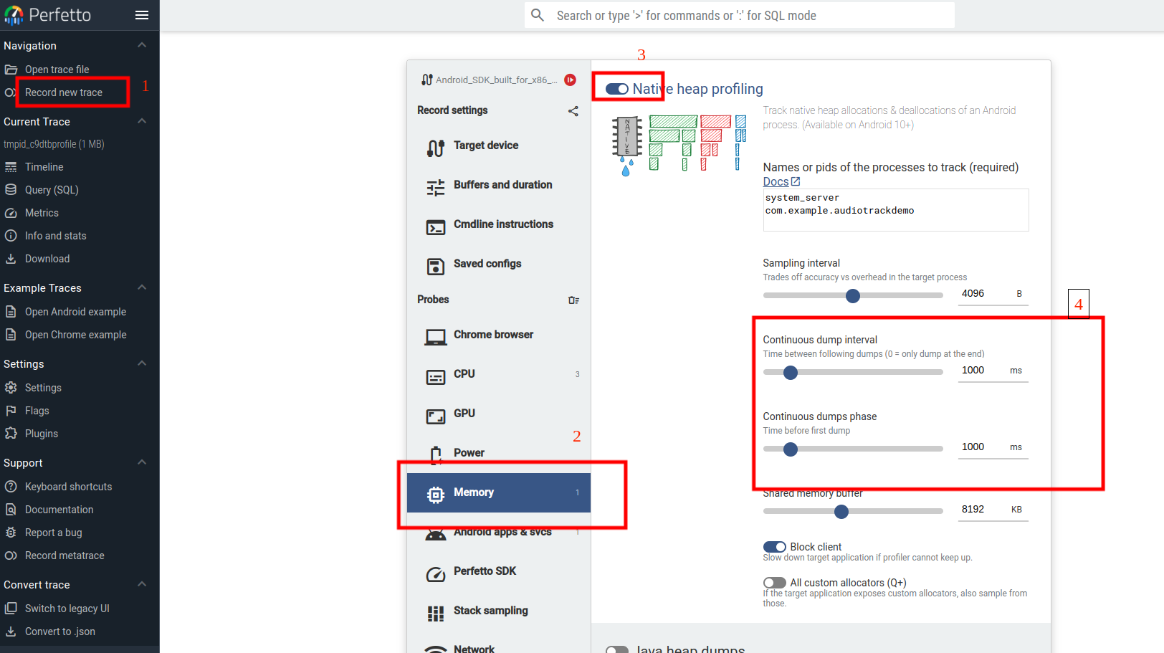The height and width of the screenshot is (653, 1164).
Task: Click the Report a bug icon
Action: (11, 533)
